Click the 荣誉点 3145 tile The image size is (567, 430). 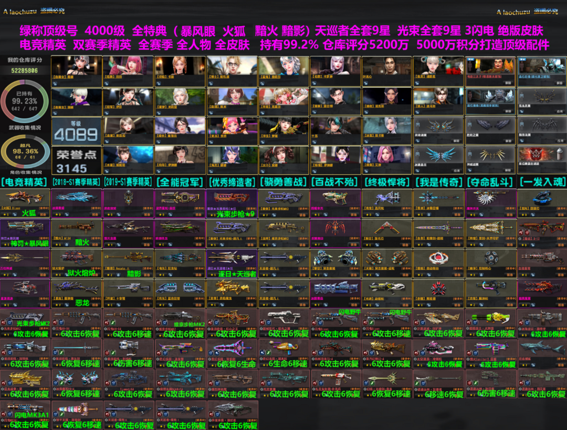point(76,160)
